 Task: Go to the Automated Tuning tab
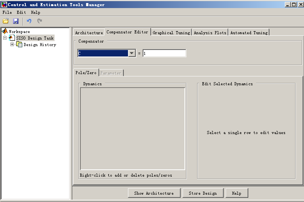[249, 33]
